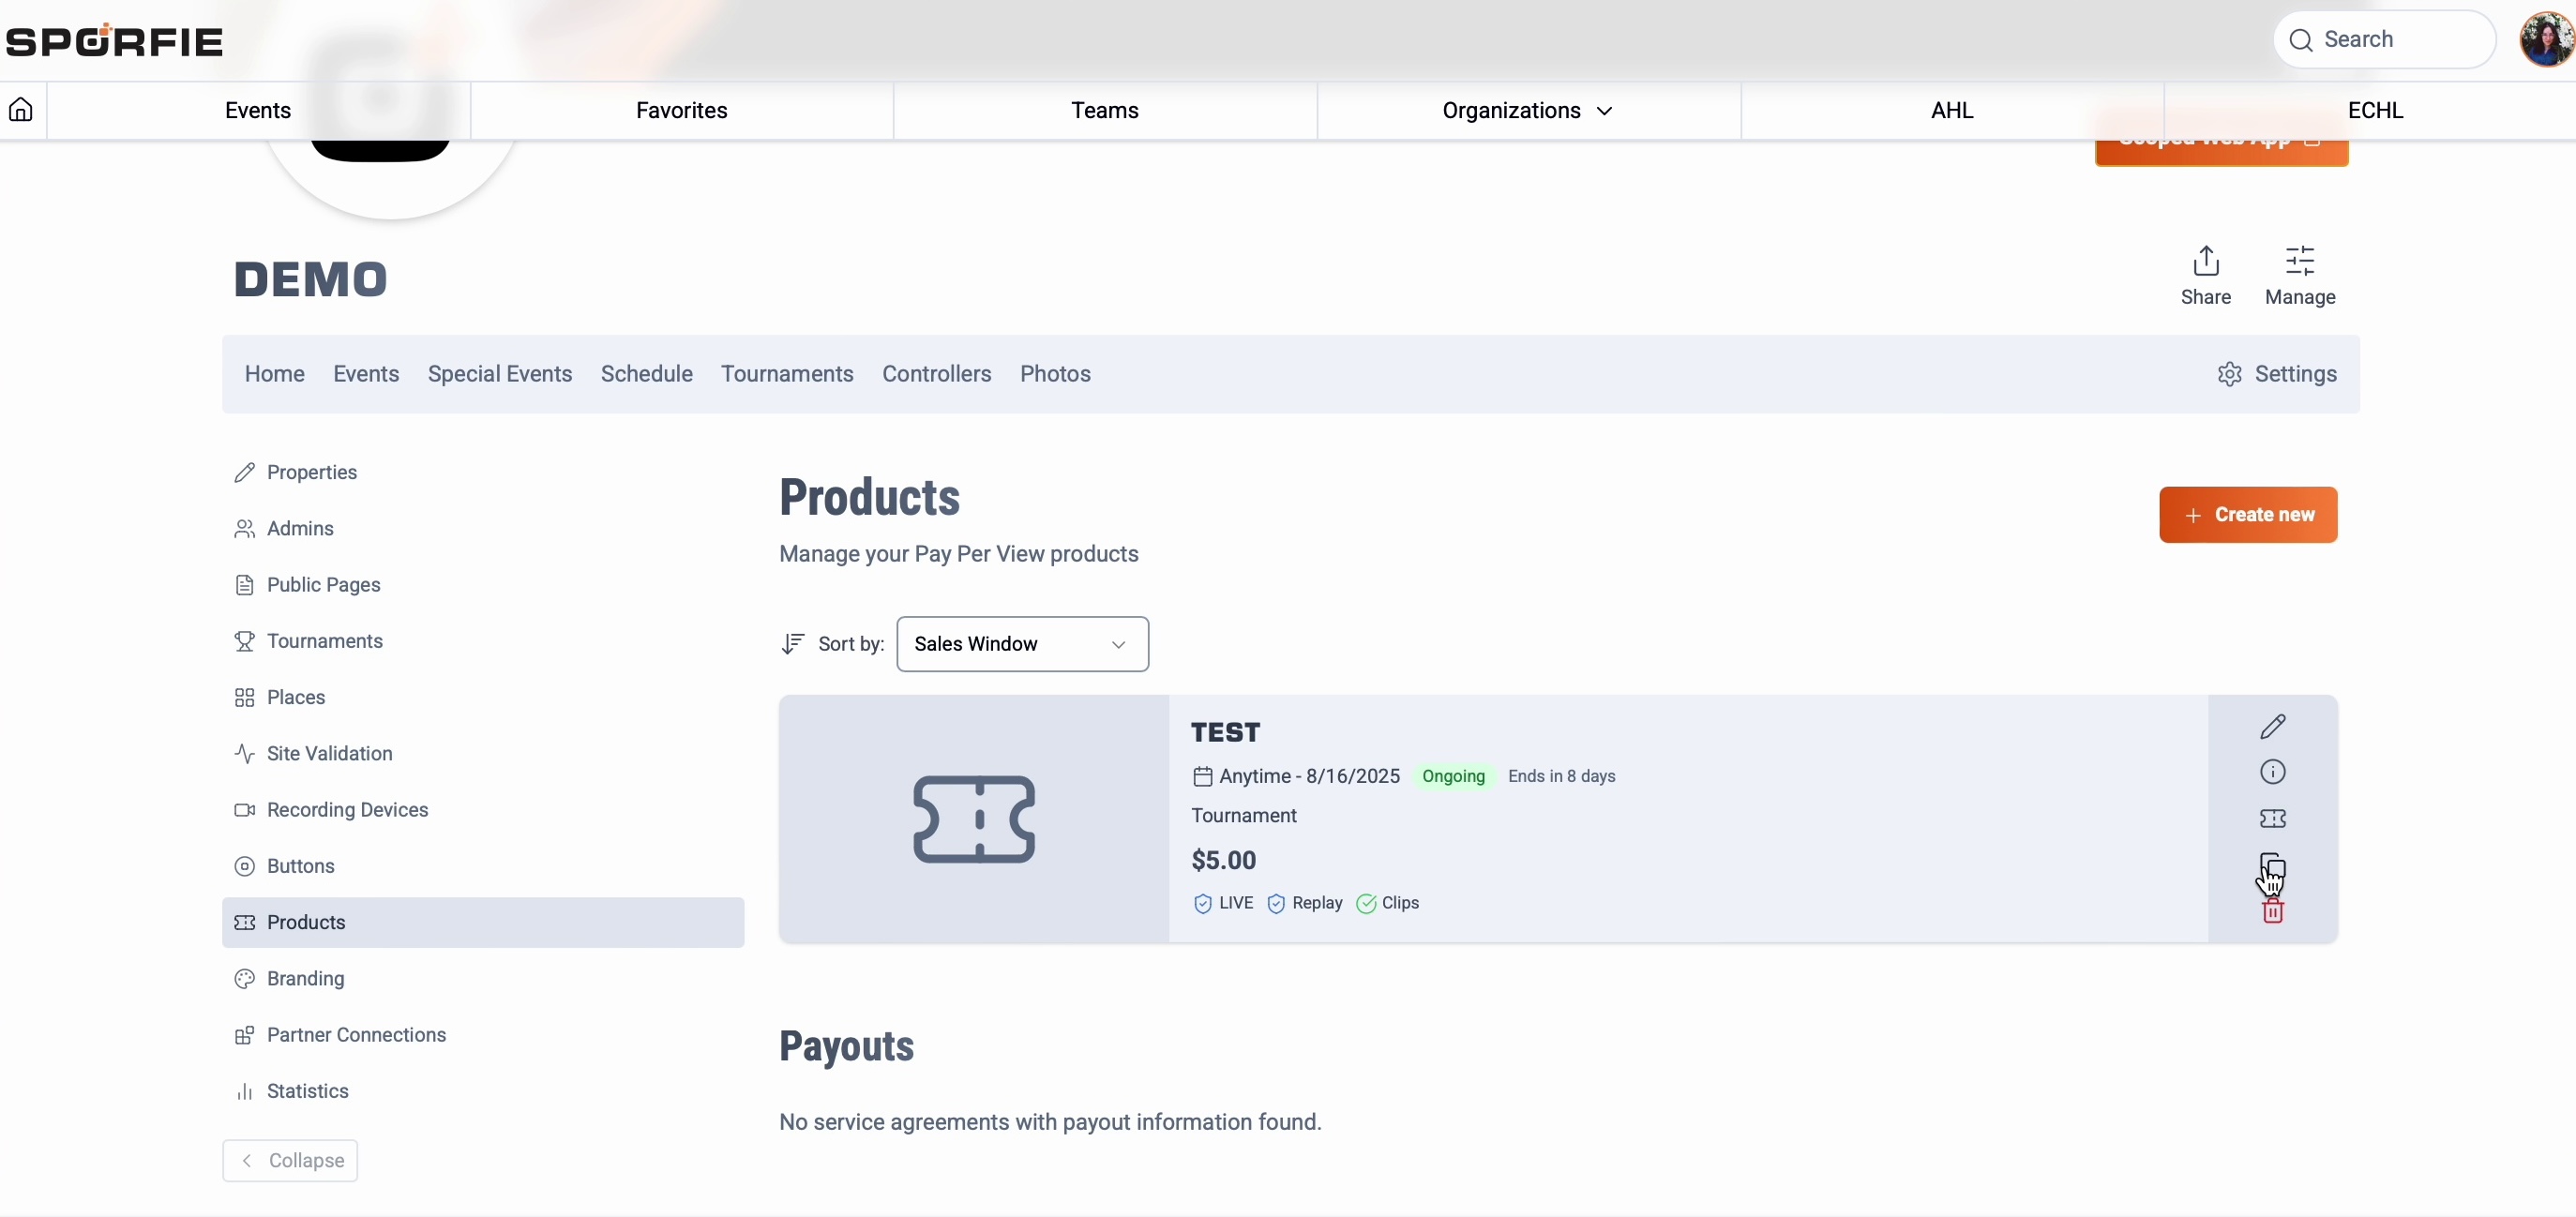Open the AHL link in the top bar
This screenshot has height=1217, width=2576.
click(x=1951, y=110)
